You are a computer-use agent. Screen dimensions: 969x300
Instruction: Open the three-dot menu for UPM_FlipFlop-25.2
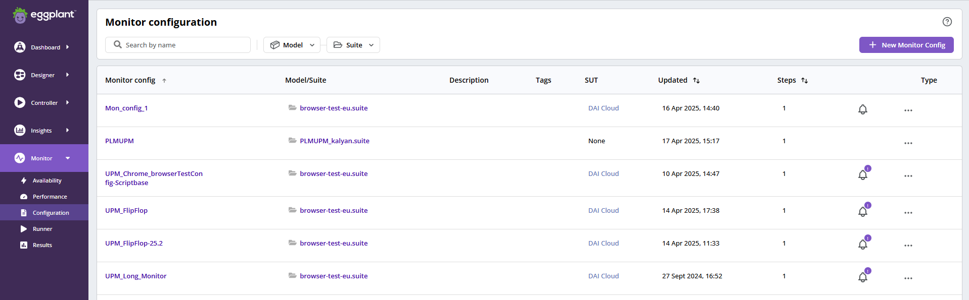(x=908, y=246)
